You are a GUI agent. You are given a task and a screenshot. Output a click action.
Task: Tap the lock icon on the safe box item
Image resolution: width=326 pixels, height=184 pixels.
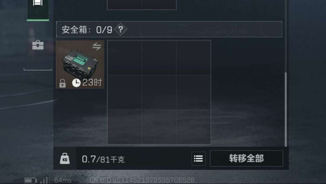(62, 83)
